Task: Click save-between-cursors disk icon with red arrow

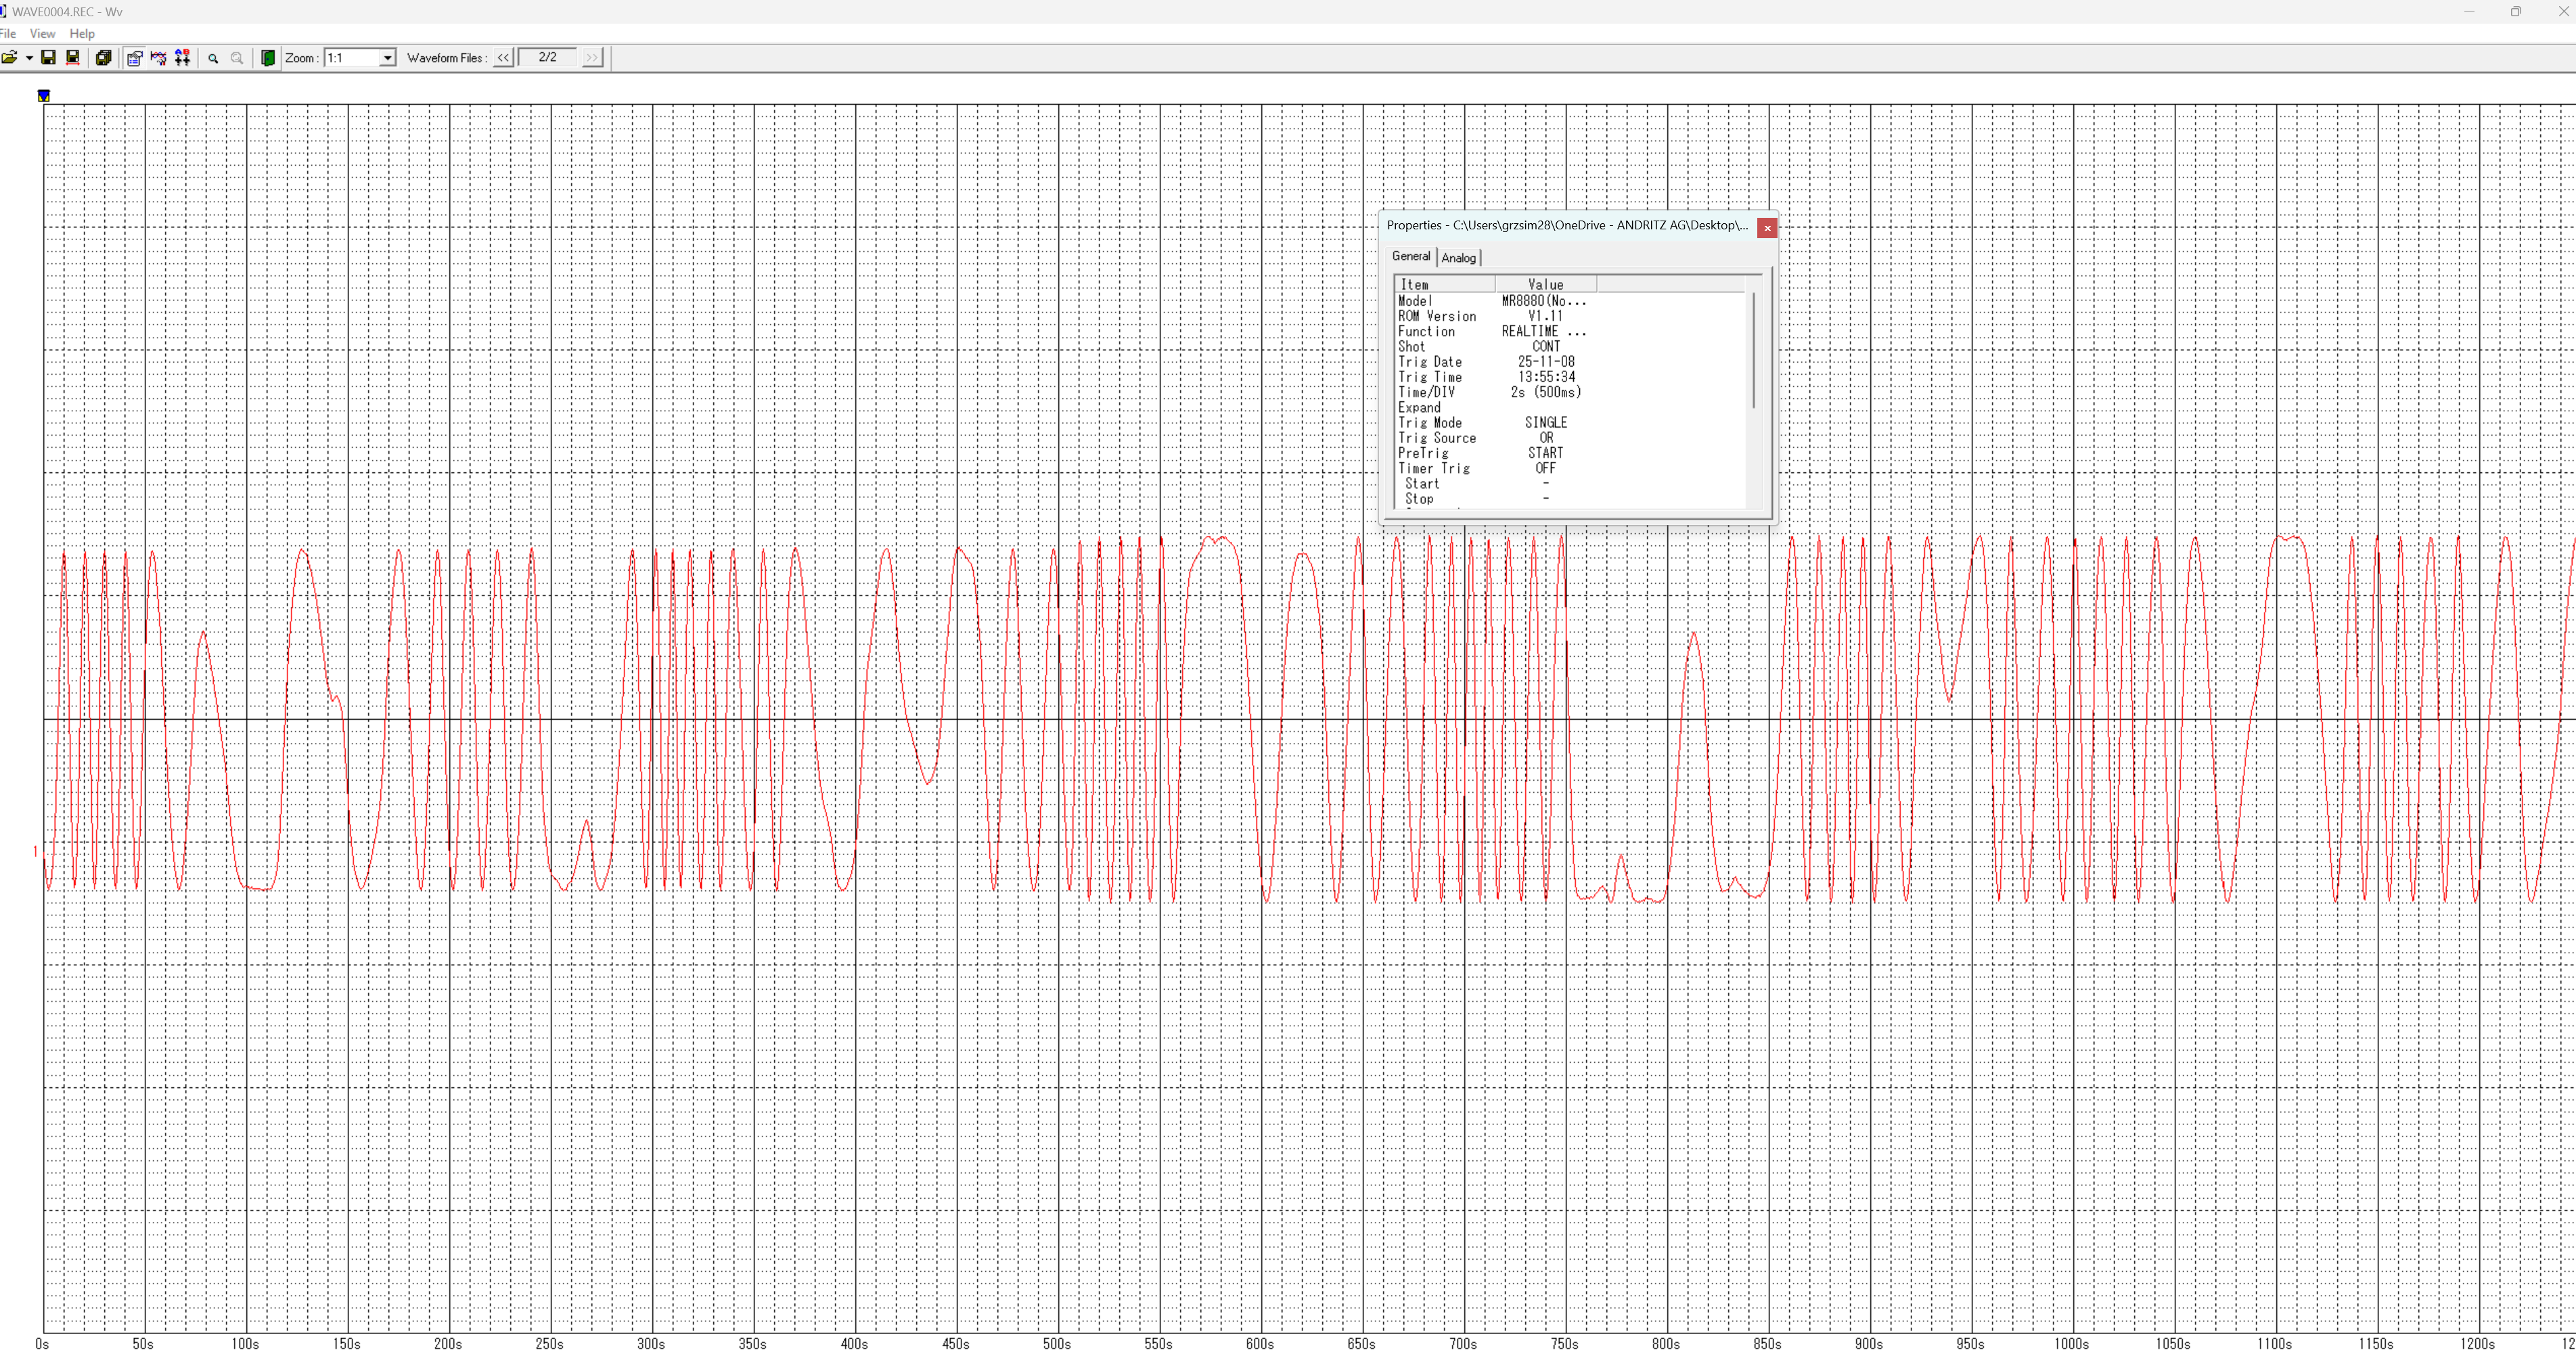Action: coord(73,58)
